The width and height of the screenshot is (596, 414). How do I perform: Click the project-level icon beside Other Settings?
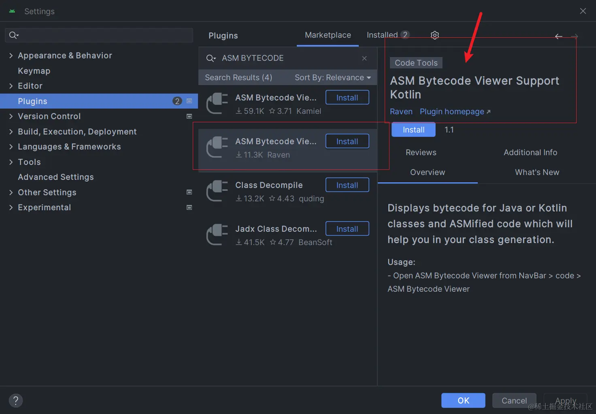[189, 192]
